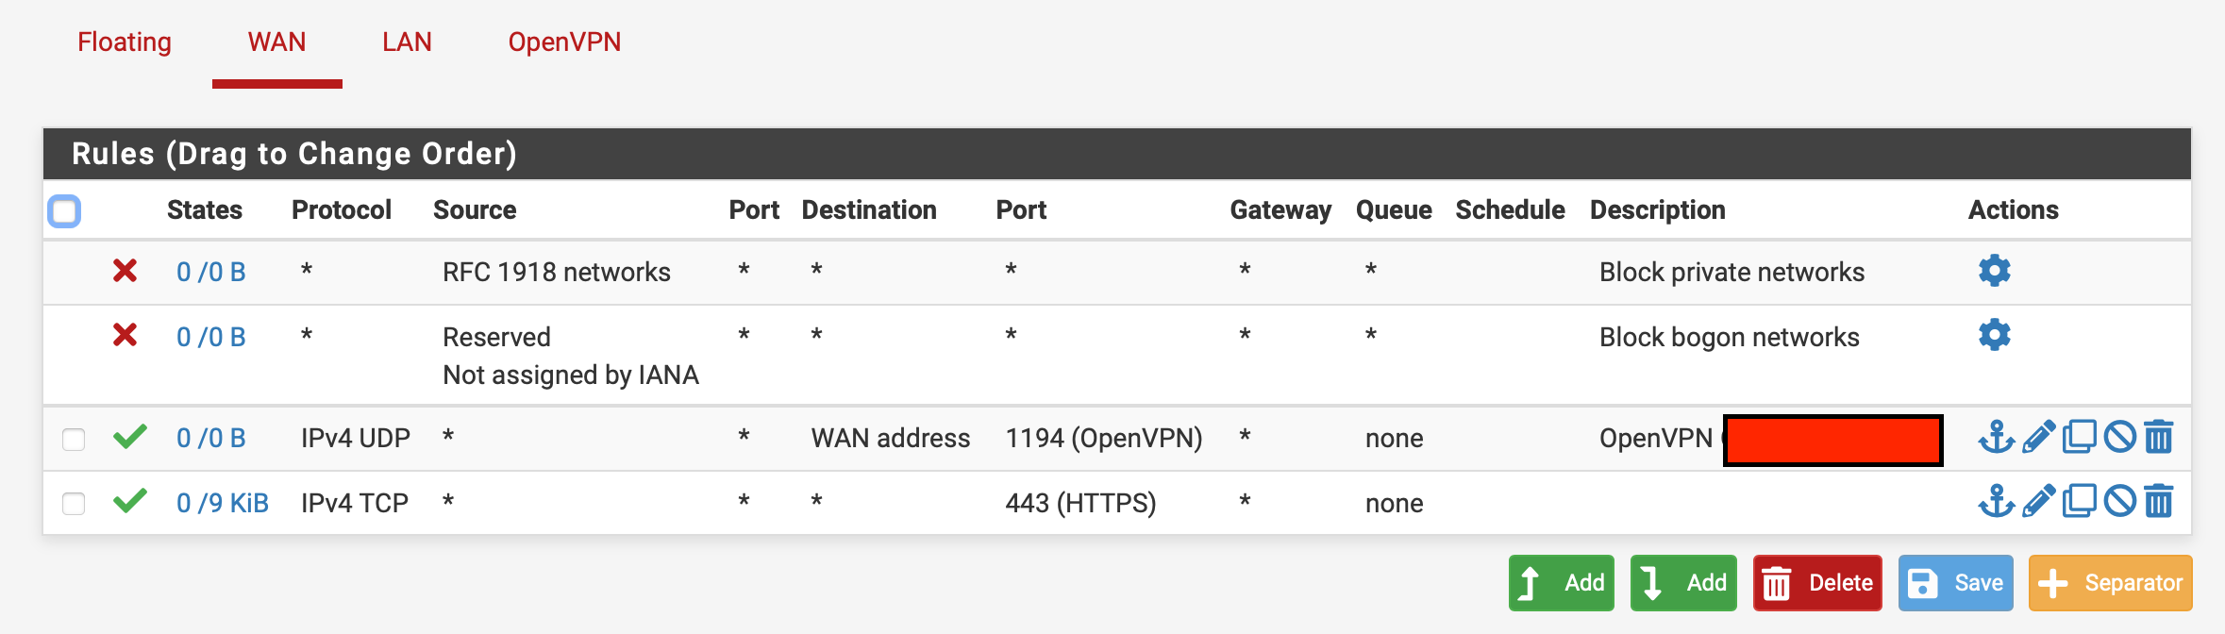Image resolution: width=2225 pixels, height=634 pixels.
Task: Open states link for 443 HTTPS rule
Action: (x=222, y=503)
